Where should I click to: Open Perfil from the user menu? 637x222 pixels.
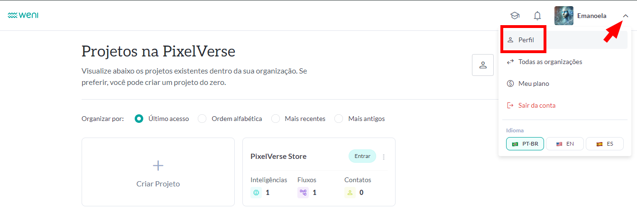click(526, 40)
